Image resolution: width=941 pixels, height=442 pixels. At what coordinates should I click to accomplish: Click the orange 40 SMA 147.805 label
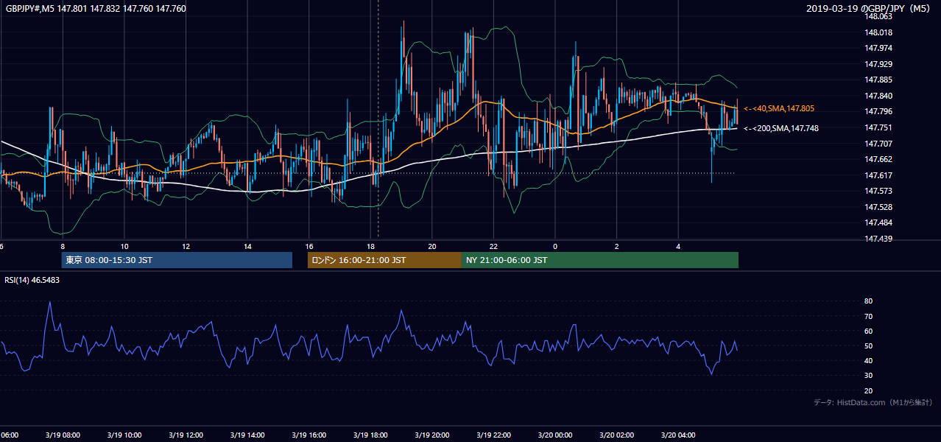pos(779,108)
